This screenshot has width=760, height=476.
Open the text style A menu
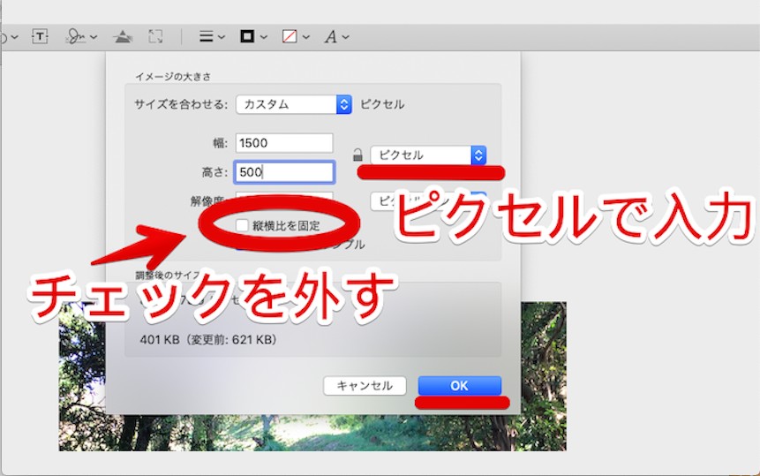336,36
